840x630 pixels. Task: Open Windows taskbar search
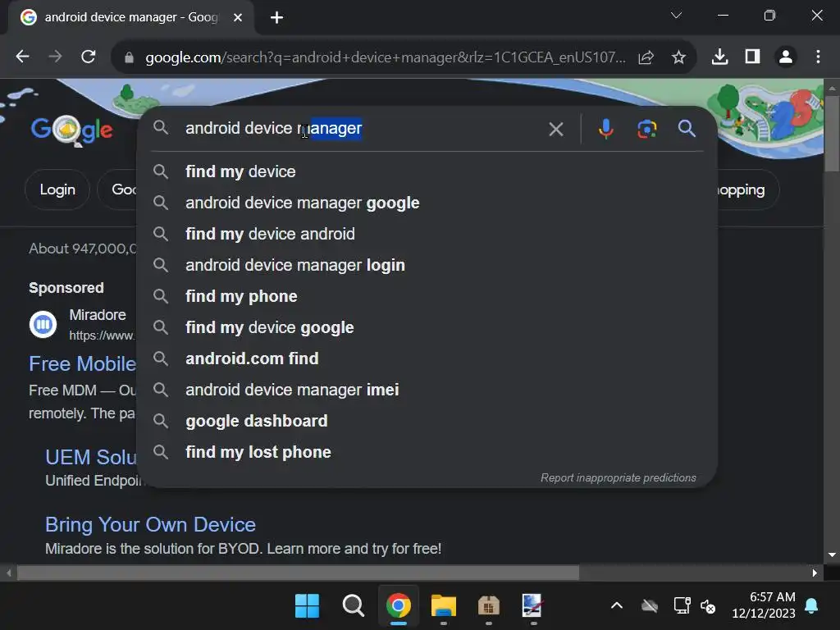353,606
